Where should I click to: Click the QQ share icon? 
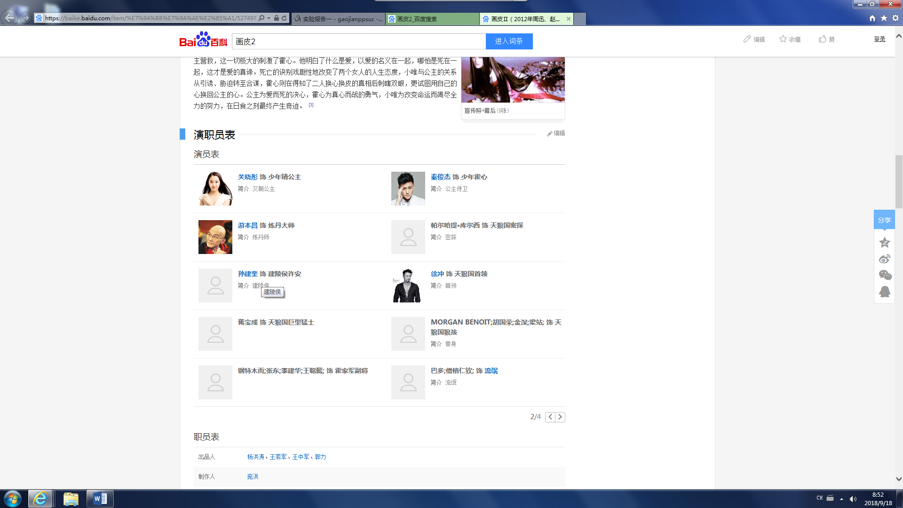click(884, 292)
